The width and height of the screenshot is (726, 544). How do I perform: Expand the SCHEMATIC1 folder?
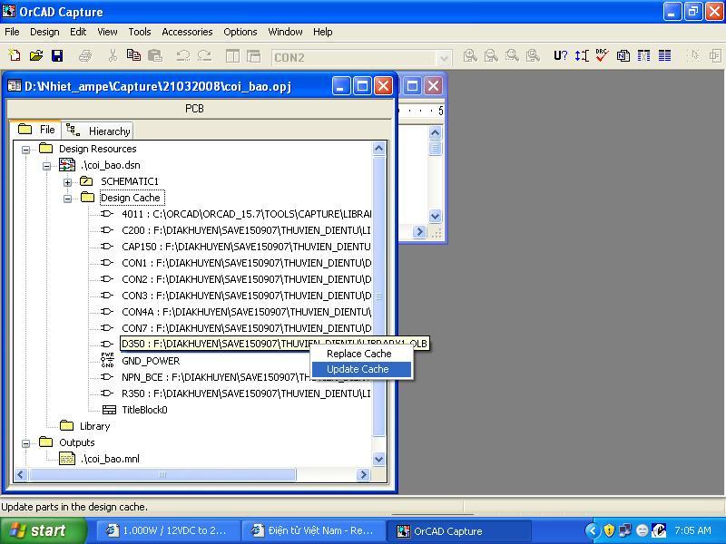coord(67,182)
